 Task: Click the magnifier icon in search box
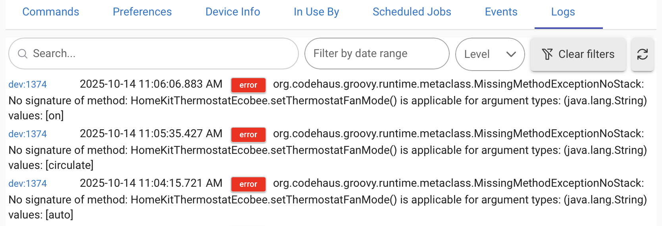[23, 54]
